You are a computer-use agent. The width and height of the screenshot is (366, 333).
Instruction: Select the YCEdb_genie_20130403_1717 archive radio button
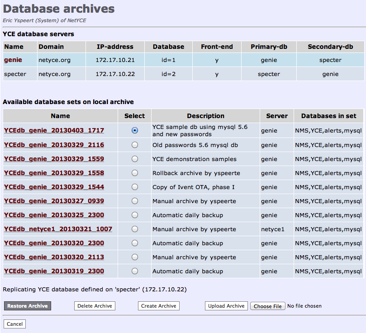134,130
